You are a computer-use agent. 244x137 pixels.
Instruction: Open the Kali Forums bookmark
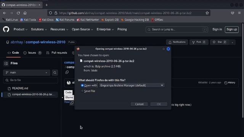[x=65, y=20]
